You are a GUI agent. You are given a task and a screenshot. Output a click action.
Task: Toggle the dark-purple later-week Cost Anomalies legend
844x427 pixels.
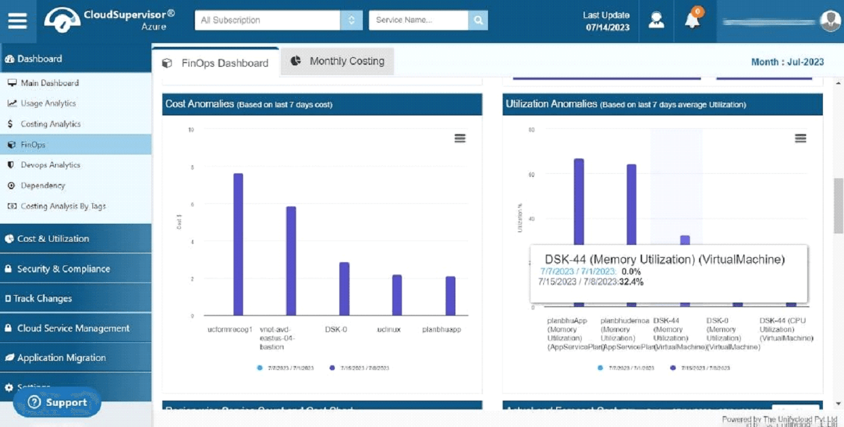tap(359, 368)
